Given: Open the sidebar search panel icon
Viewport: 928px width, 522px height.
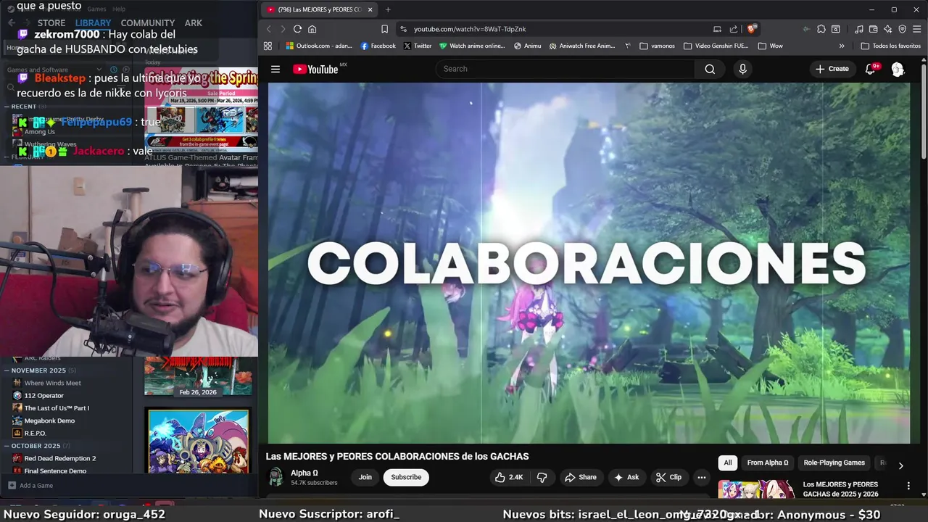Looking at the screenshot, I should [836, 29].
